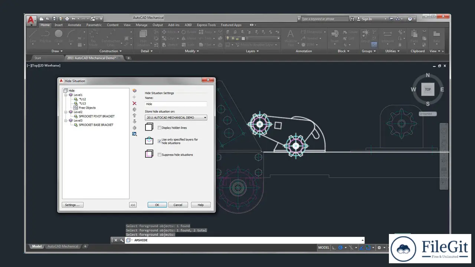This screenshot has height=267, width=475.
Task: Open the Insert ribbon tab
Action: (x=59, y=25)
